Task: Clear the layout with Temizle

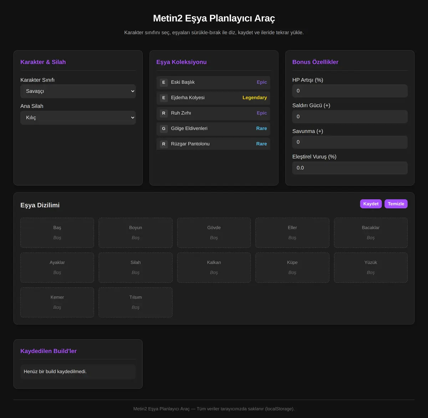Action: coord(396,204)
